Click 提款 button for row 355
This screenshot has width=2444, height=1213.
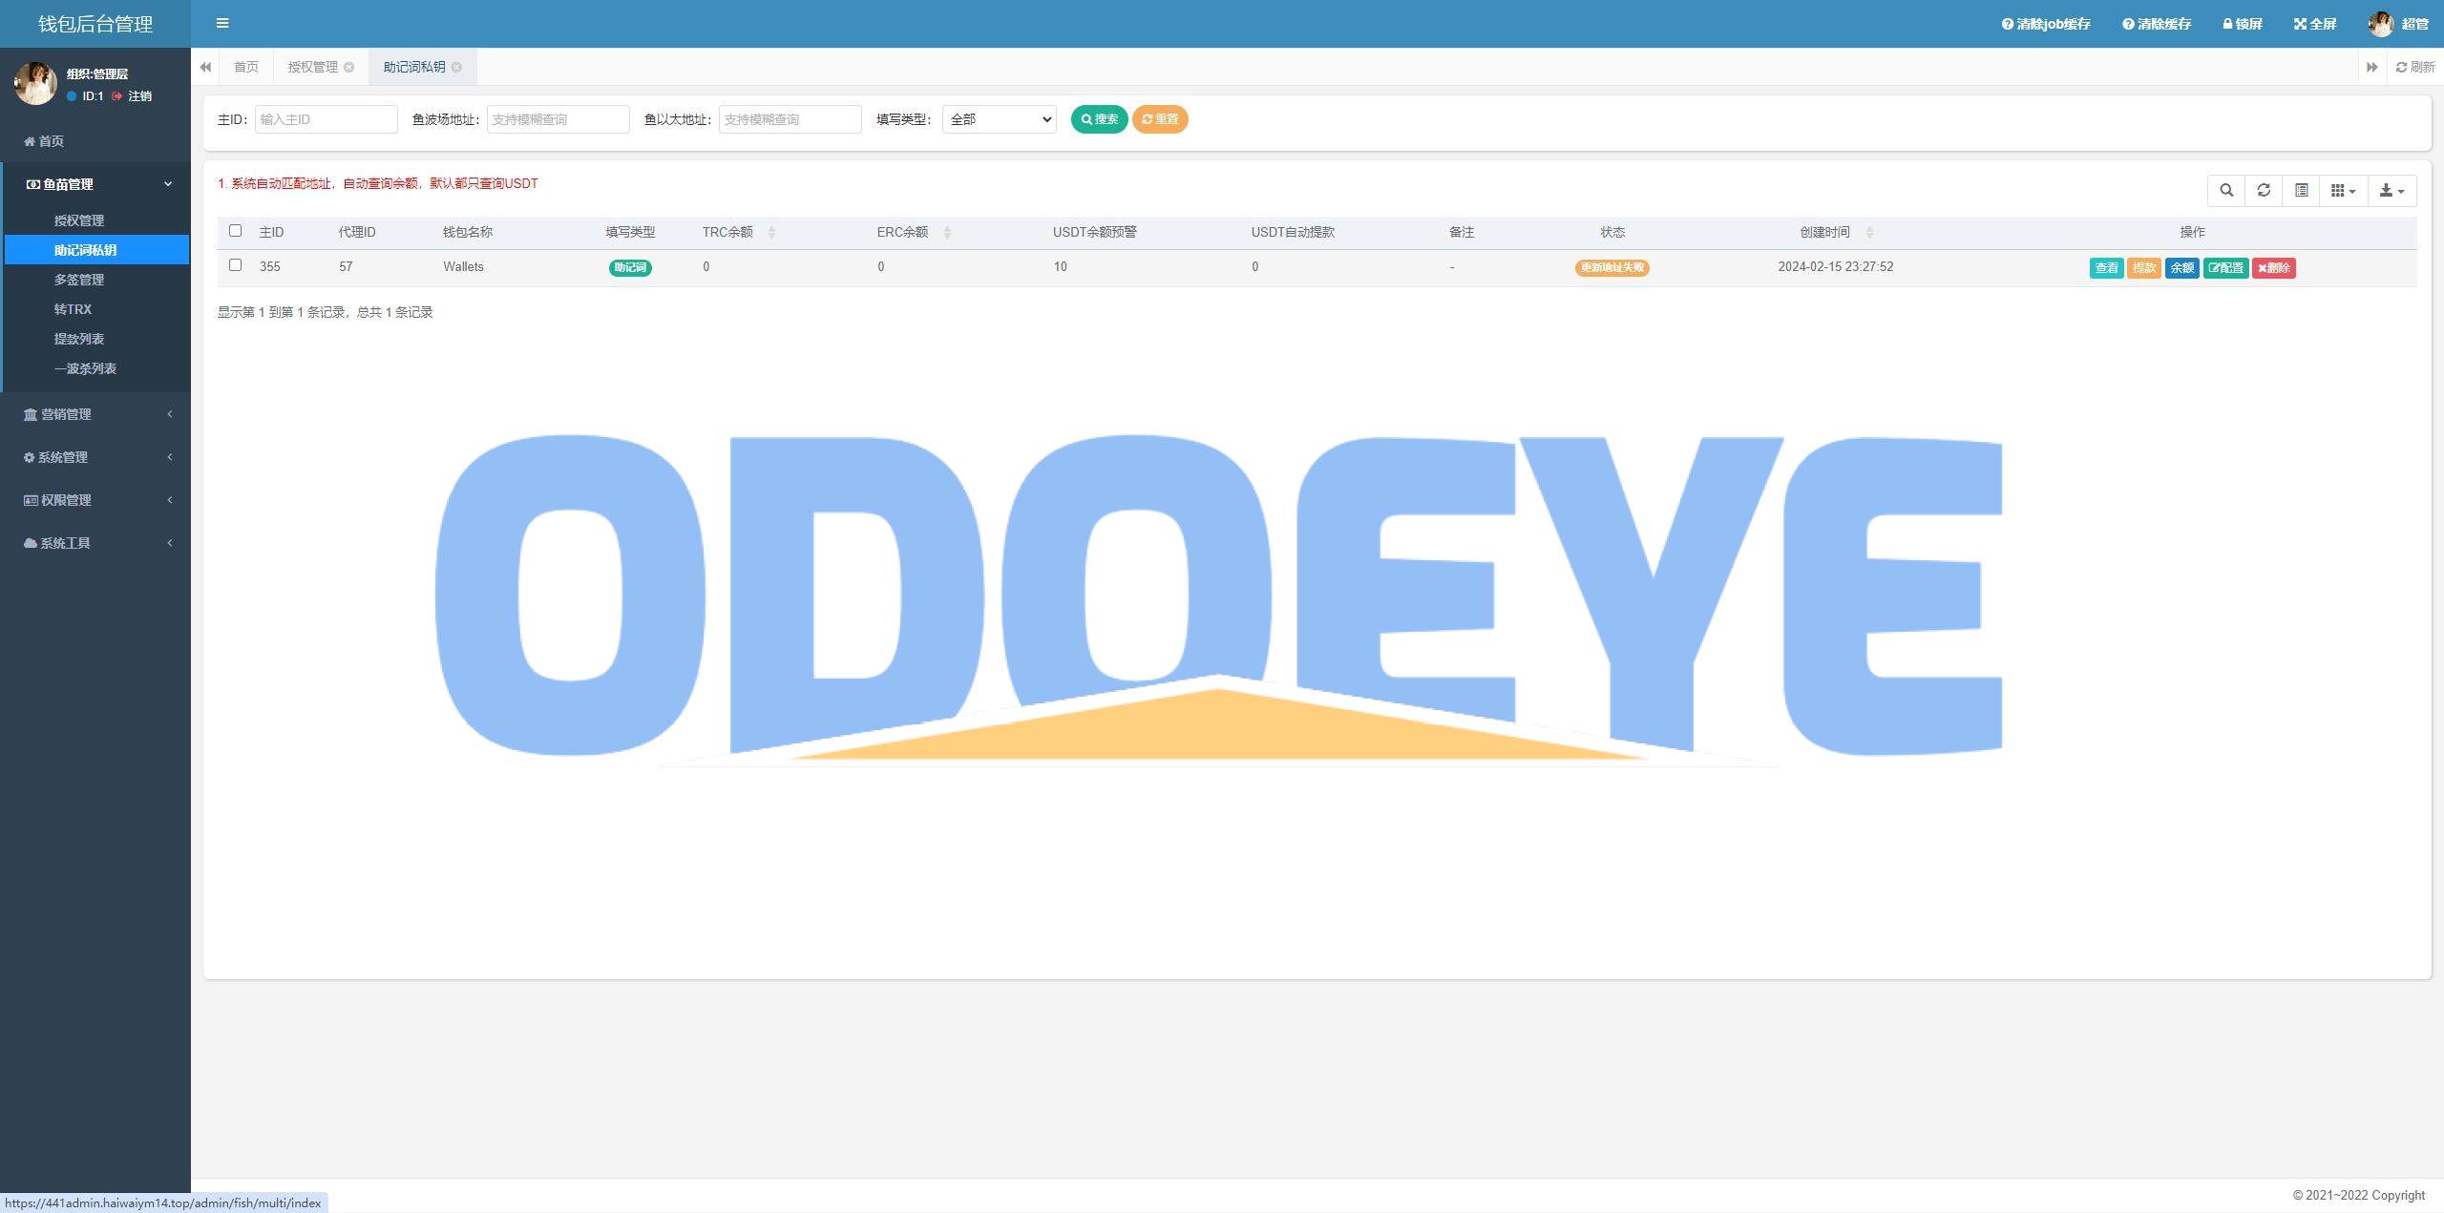click(2144, 268)
